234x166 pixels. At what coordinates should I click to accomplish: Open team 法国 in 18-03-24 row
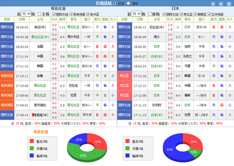point(40,47)
